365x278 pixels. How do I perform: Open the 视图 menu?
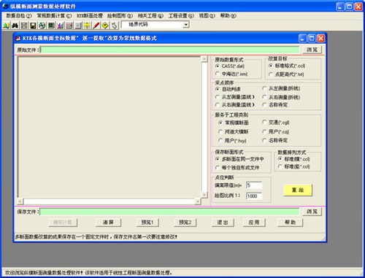click(x=207, y=16)
